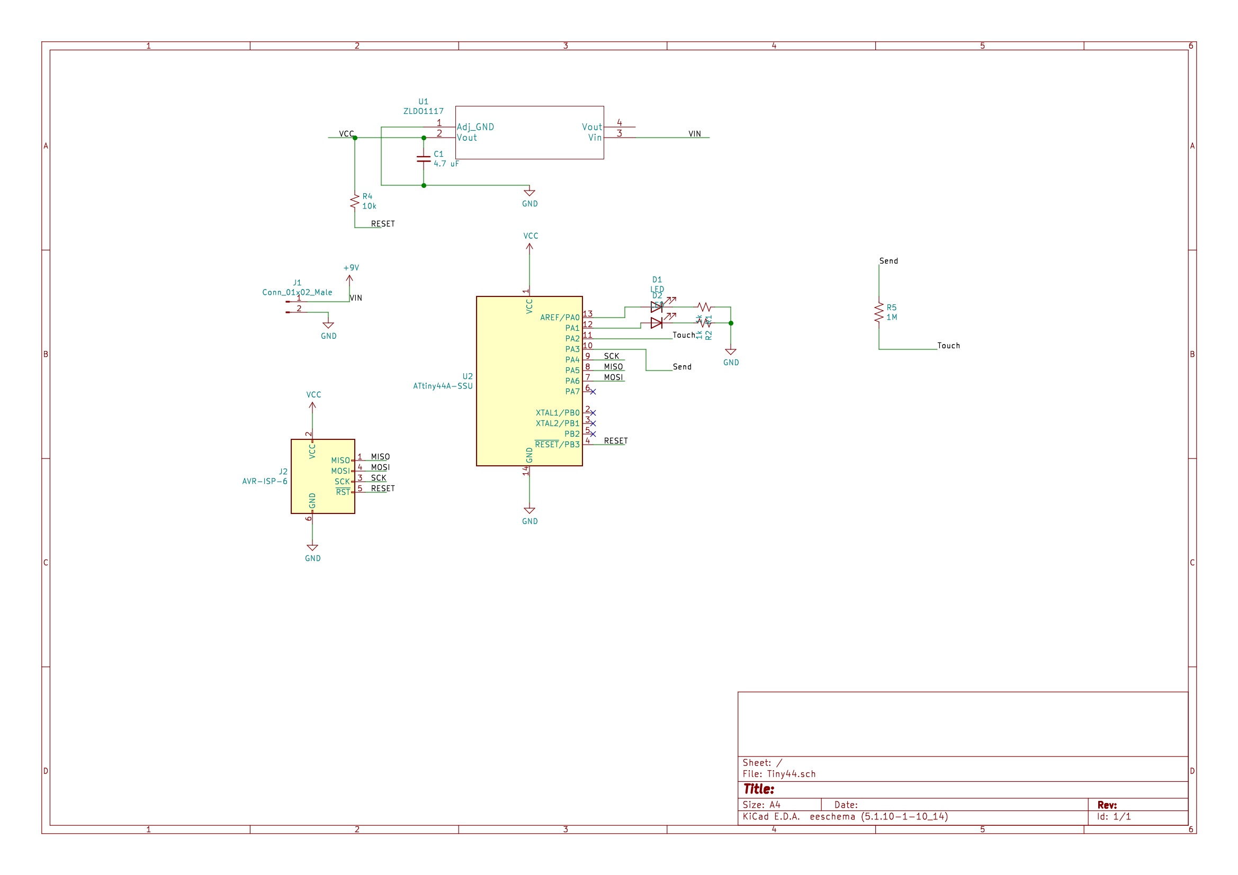Click the PA3 pin label
Viewport: 1238px width, 875px height.
pyautogui.click(x=572, y=349)
